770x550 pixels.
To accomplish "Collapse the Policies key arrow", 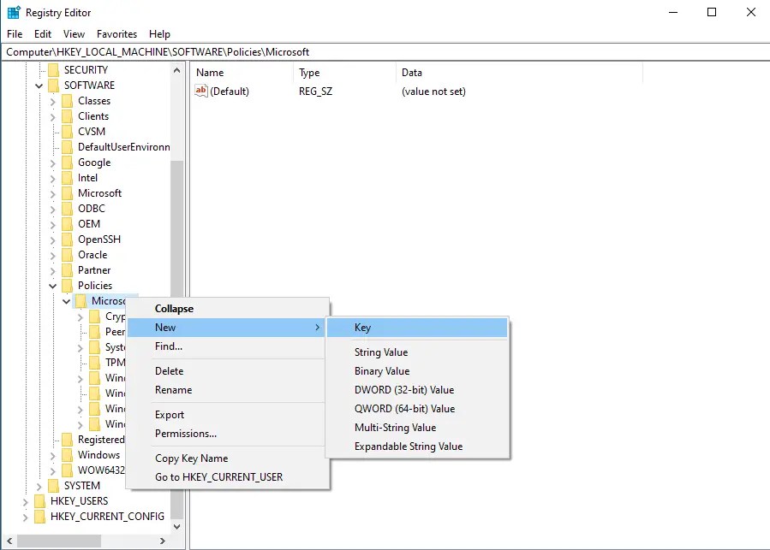I will [52, 285].
